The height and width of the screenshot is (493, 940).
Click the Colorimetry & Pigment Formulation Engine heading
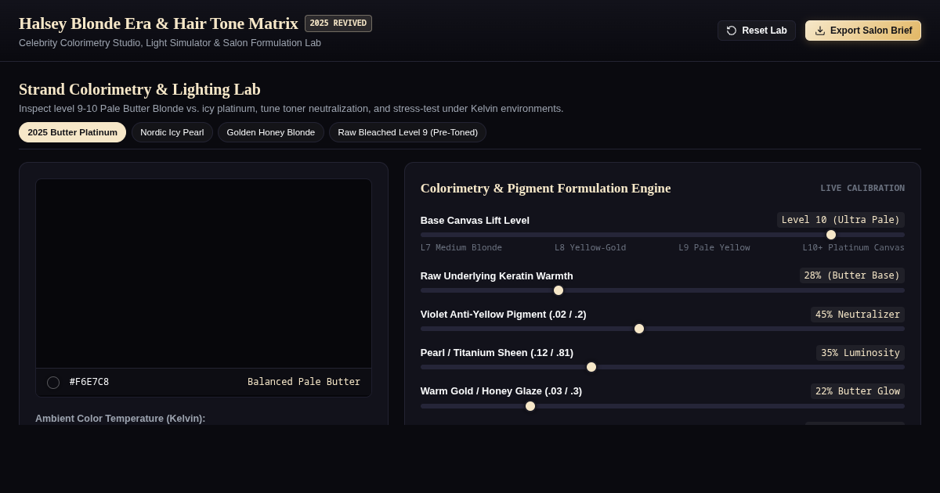[545, 188]
